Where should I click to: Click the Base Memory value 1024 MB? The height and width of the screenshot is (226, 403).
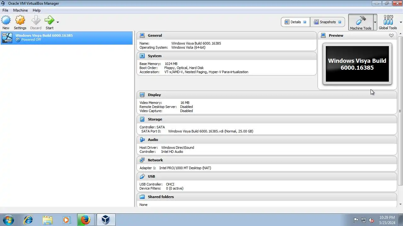pos(171,64)
